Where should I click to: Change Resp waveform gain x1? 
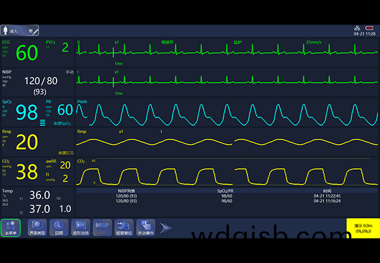click(x=121, y=131)
